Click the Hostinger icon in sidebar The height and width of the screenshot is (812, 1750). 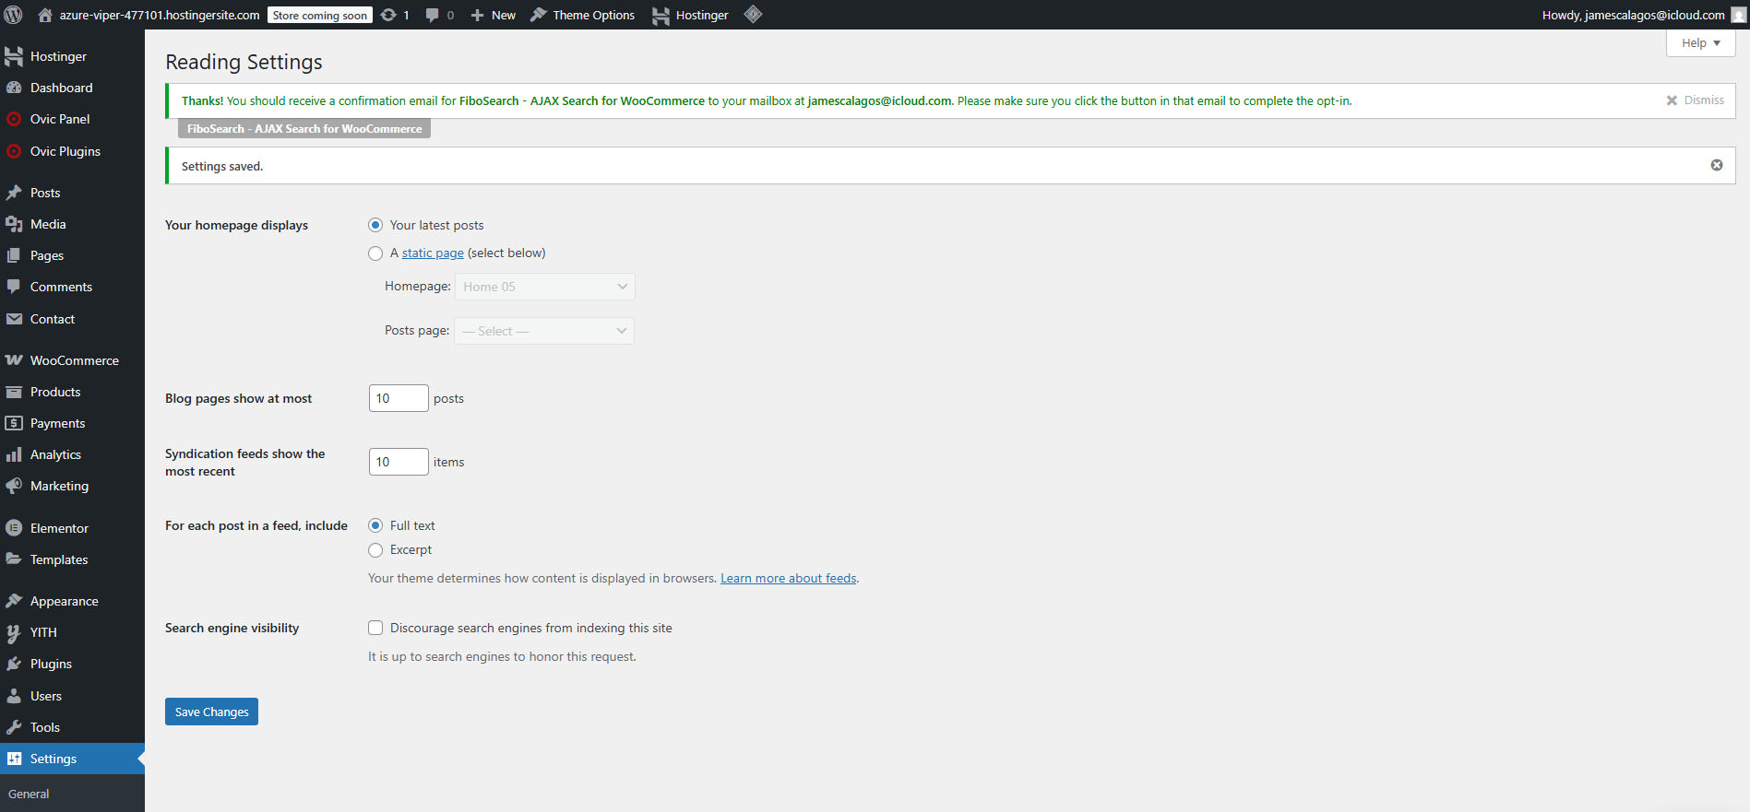coord(14,56)
